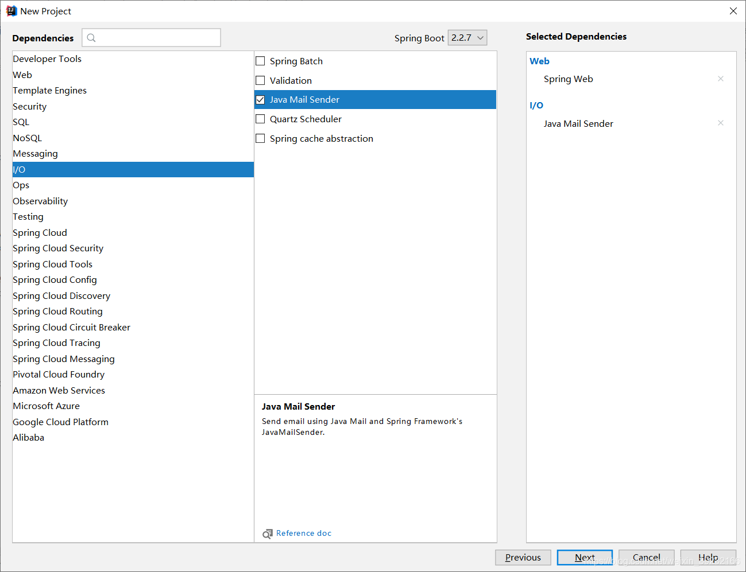
Task: Select the Testing category
Action: point(133,217)
